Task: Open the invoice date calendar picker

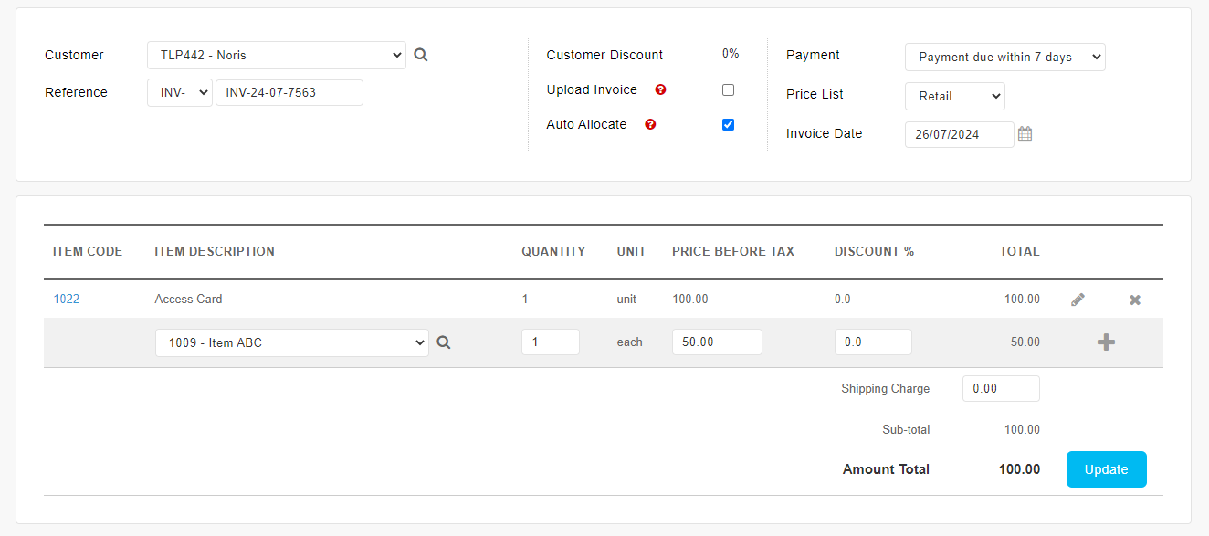Action: pos(1025,134)
